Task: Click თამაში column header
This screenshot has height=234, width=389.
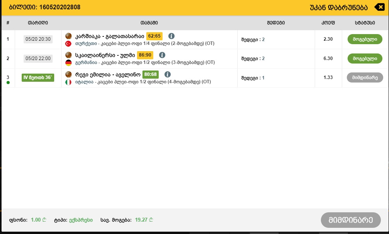Action: click(149, 23)
